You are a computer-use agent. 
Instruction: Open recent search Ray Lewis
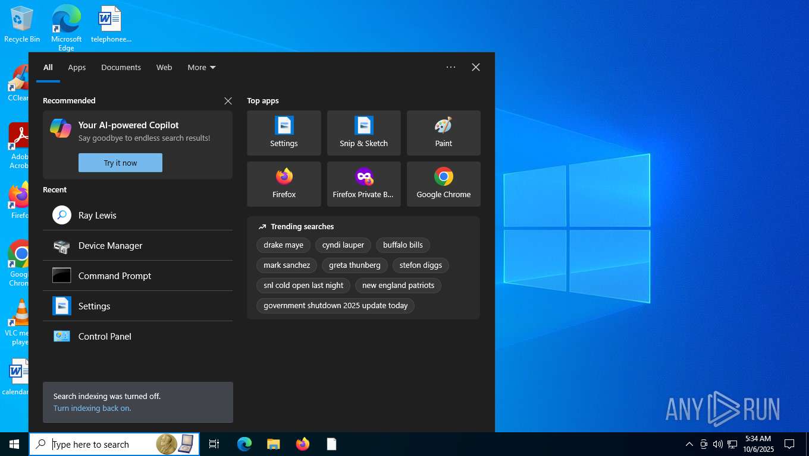pos(137,215)
